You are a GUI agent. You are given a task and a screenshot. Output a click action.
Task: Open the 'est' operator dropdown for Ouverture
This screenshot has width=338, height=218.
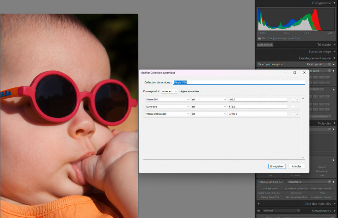click(209, 107)
